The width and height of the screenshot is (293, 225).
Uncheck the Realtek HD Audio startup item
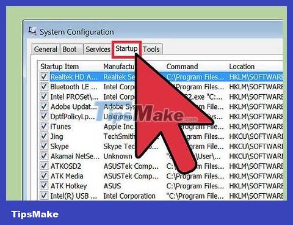click(x=44, y=76)
